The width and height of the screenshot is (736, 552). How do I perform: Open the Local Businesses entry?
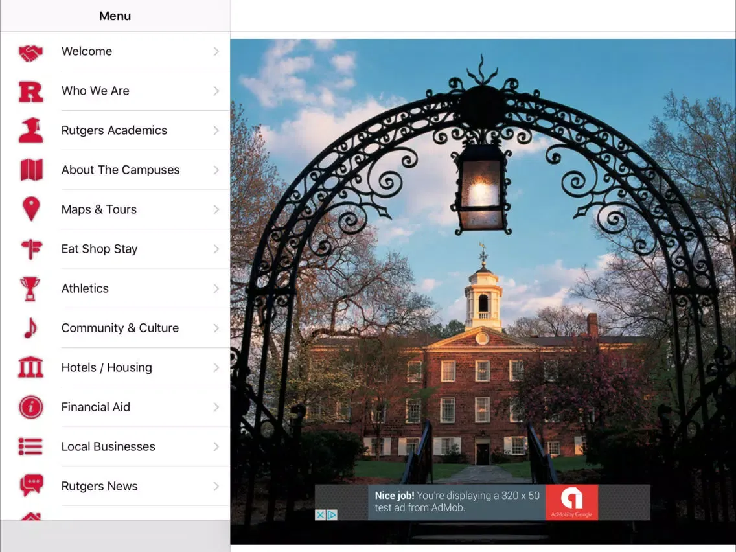click(115, 446)
